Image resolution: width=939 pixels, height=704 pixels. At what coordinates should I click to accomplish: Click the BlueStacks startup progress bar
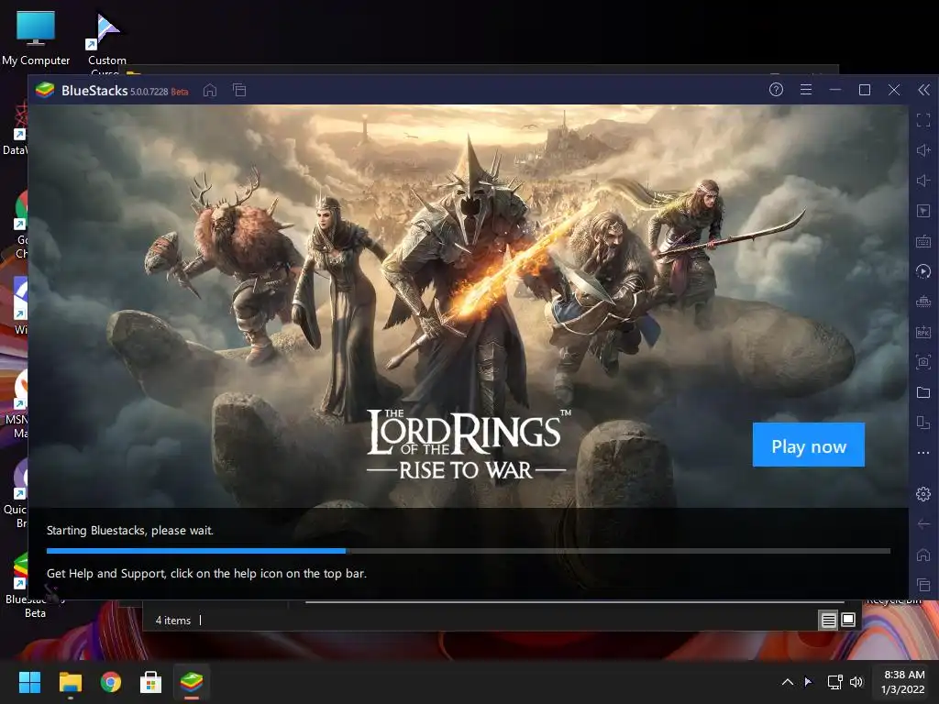(469, 551)
